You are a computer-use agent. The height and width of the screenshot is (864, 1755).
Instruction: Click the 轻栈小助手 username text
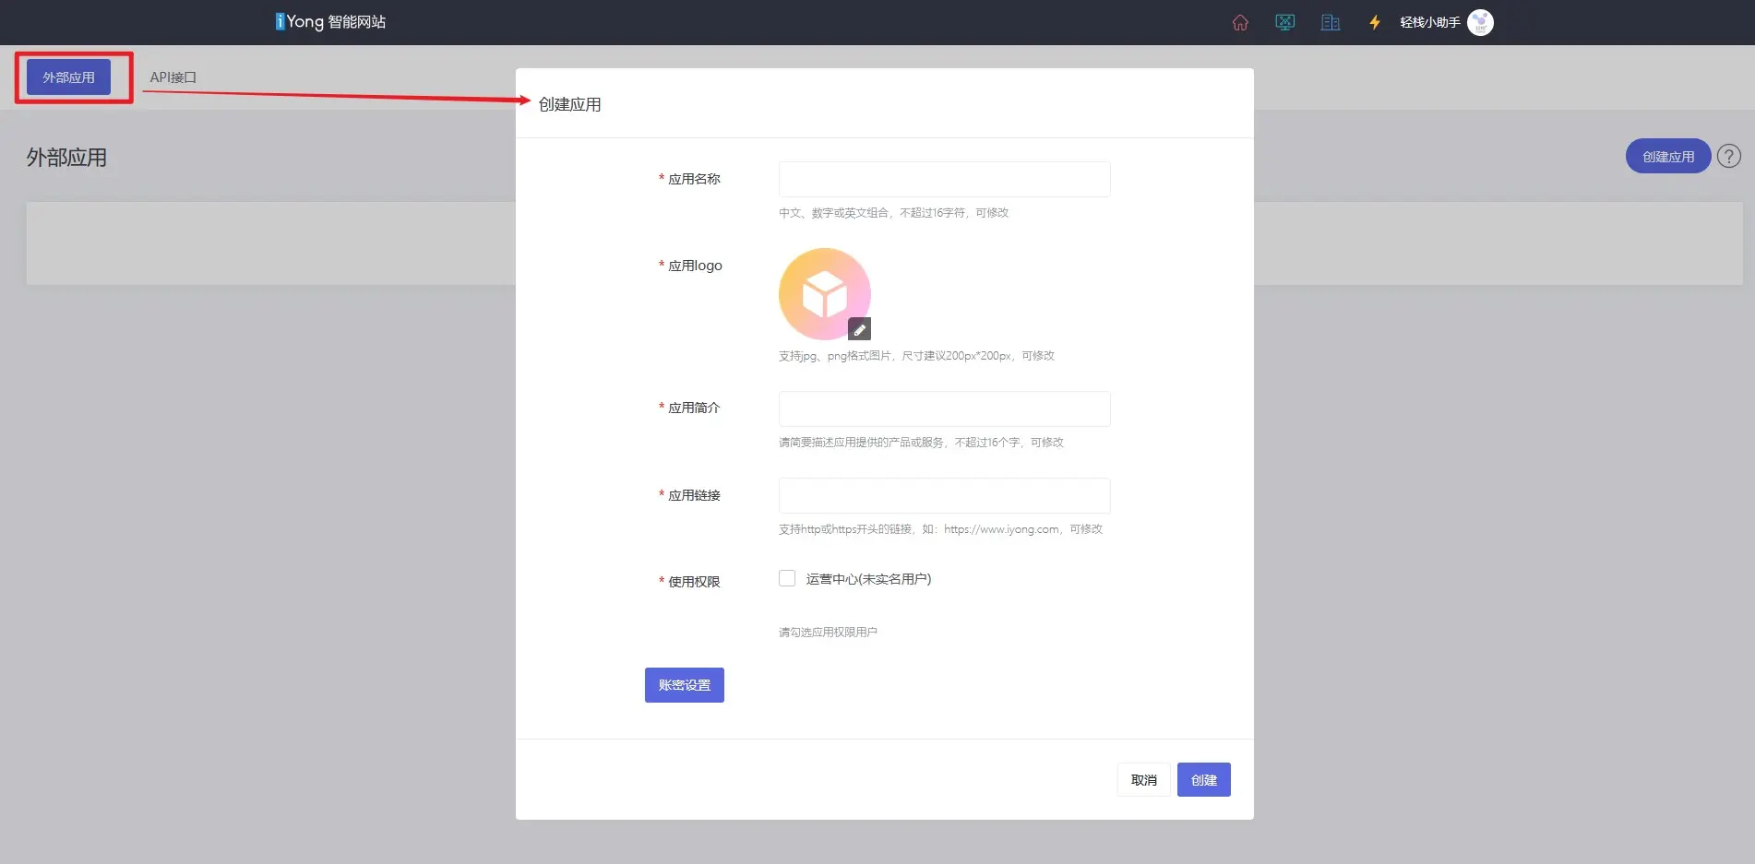click(1429, 22)
